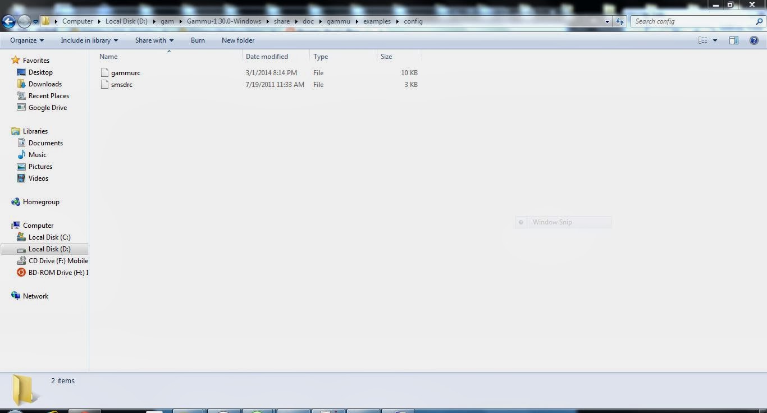Open CD Drive (F:) Mobile
This screenshot has width=767, height=413.
click(x=58, y=261)
